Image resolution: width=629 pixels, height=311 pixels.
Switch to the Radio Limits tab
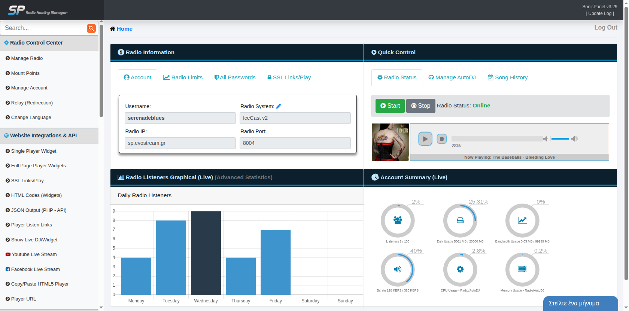click(x=183, y=77)
